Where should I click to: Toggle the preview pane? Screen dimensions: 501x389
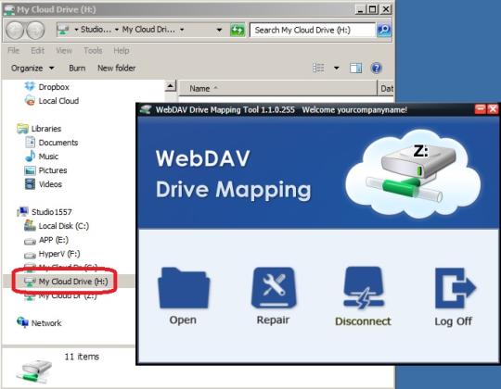[355, 68]
